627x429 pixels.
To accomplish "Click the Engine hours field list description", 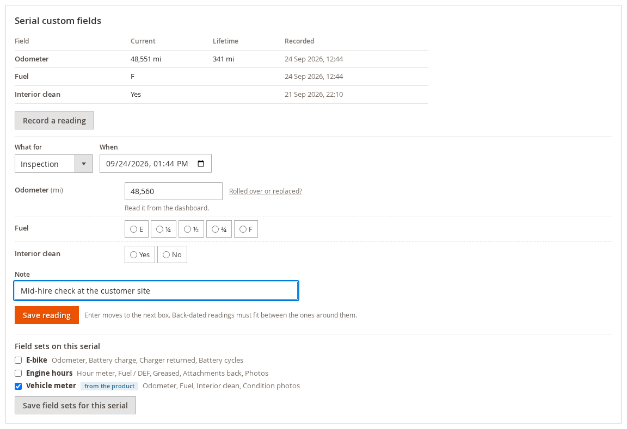I will [x=173, y=373].
